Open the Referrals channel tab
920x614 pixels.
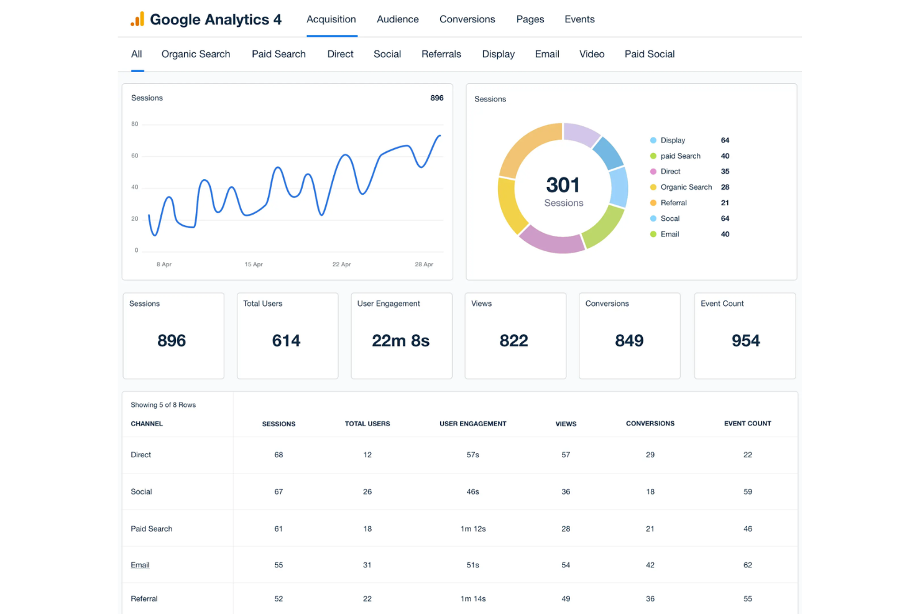(x=441, y=54)
